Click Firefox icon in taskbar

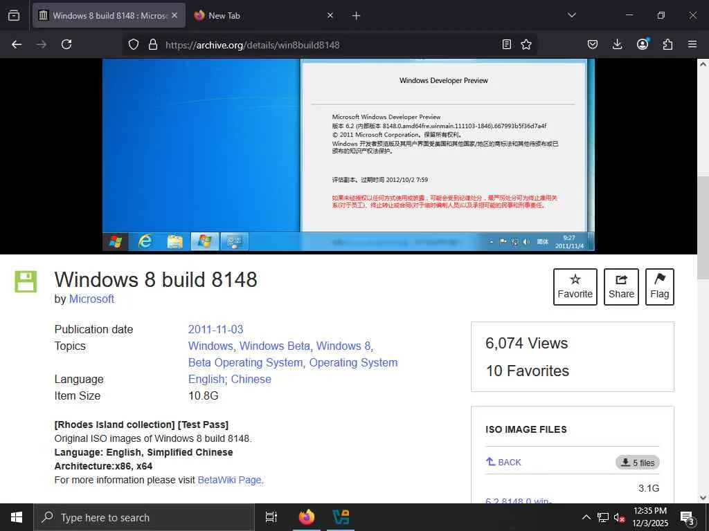point(307,517)
